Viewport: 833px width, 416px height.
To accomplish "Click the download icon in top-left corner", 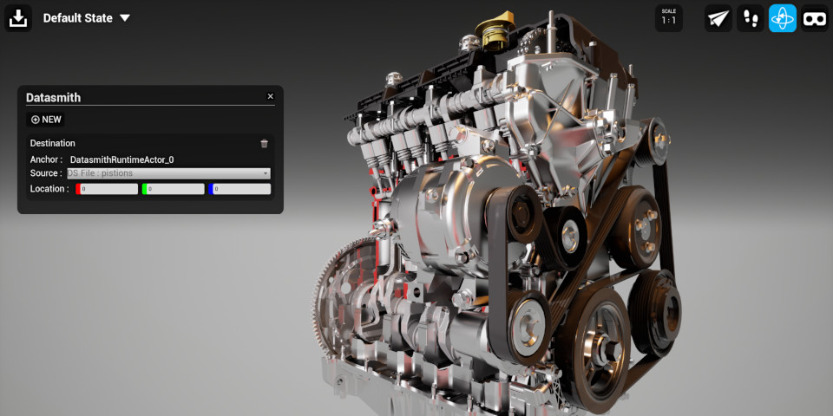I will tap(18, 17).
